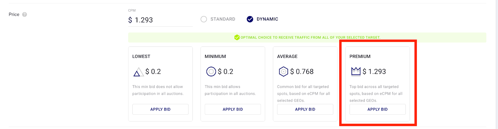The height and width of the screenshot is (129, 498).
Task: Click the Premium bid crown icon
Action: (355, 72)
